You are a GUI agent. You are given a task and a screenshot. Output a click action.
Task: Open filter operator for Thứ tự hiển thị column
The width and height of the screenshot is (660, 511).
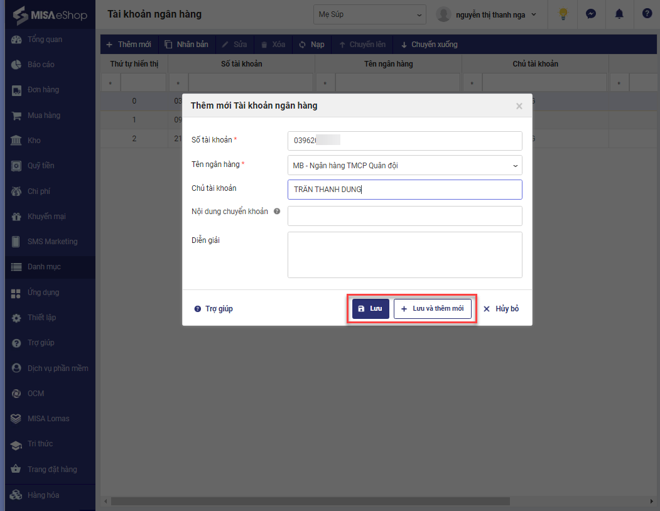point(111,83)
